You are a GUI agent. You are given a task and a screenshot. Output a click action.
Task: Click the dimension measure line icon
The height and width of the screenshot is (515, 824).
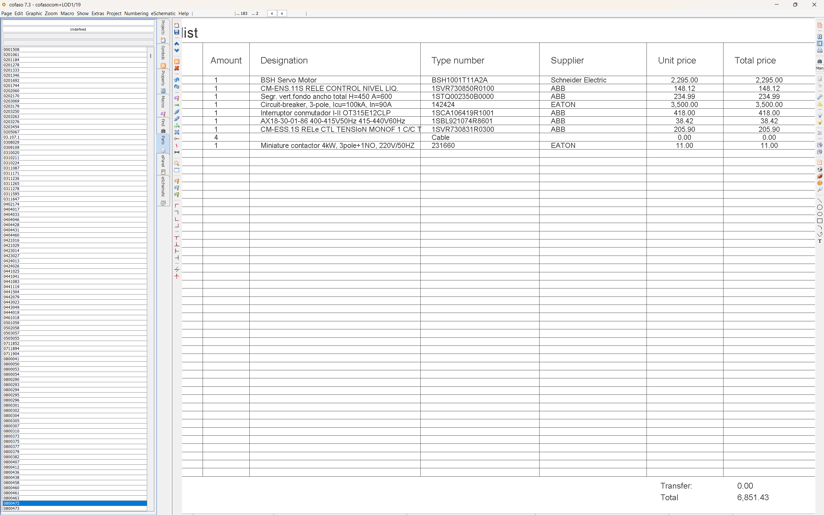[177, 152]
